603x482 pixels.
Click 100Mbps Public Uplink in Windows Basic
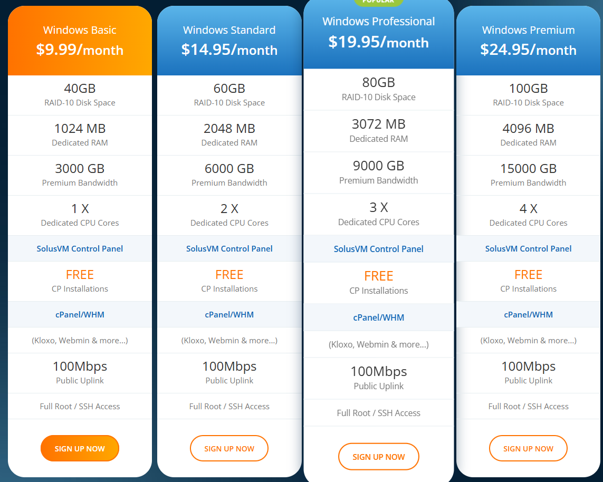point(80,372)
